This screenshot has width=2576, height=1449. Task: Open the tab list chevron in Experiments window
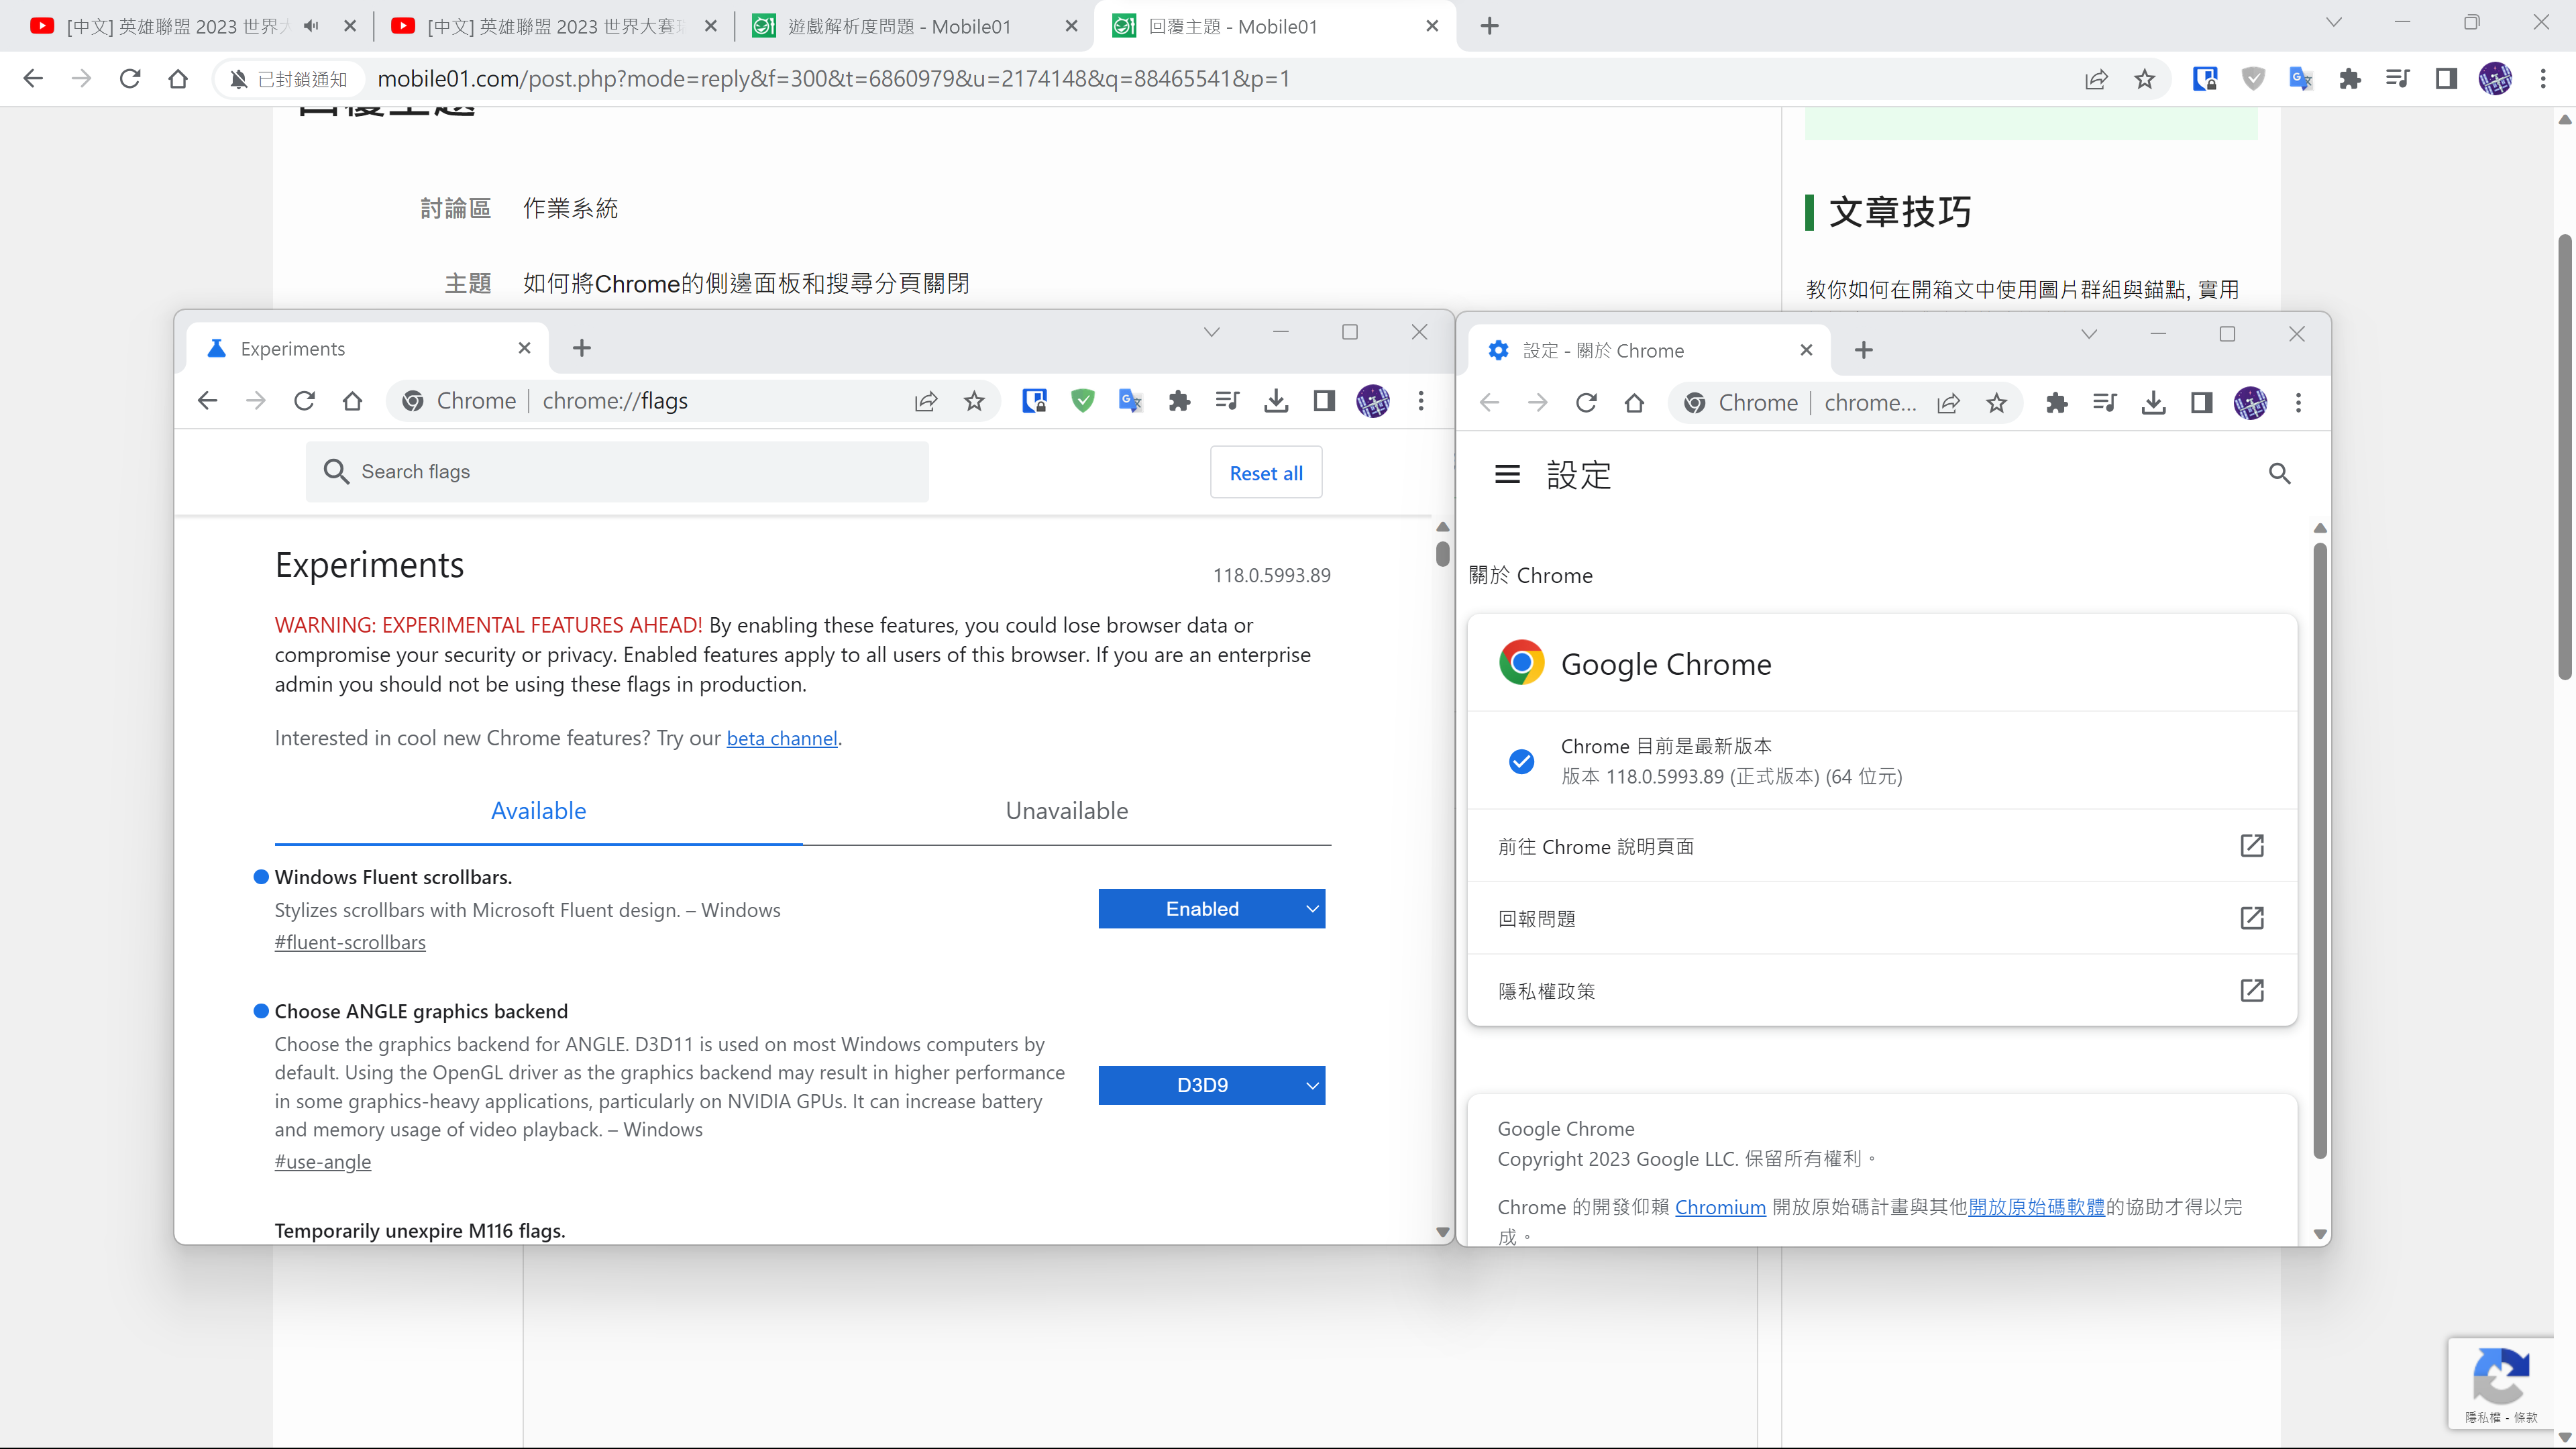click(1212, 331)
